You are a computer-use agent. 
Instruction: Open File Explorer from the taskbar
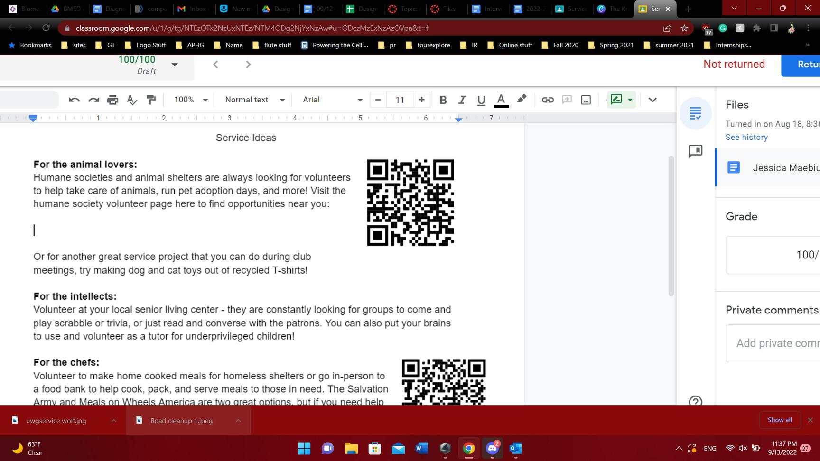point(351,448)
